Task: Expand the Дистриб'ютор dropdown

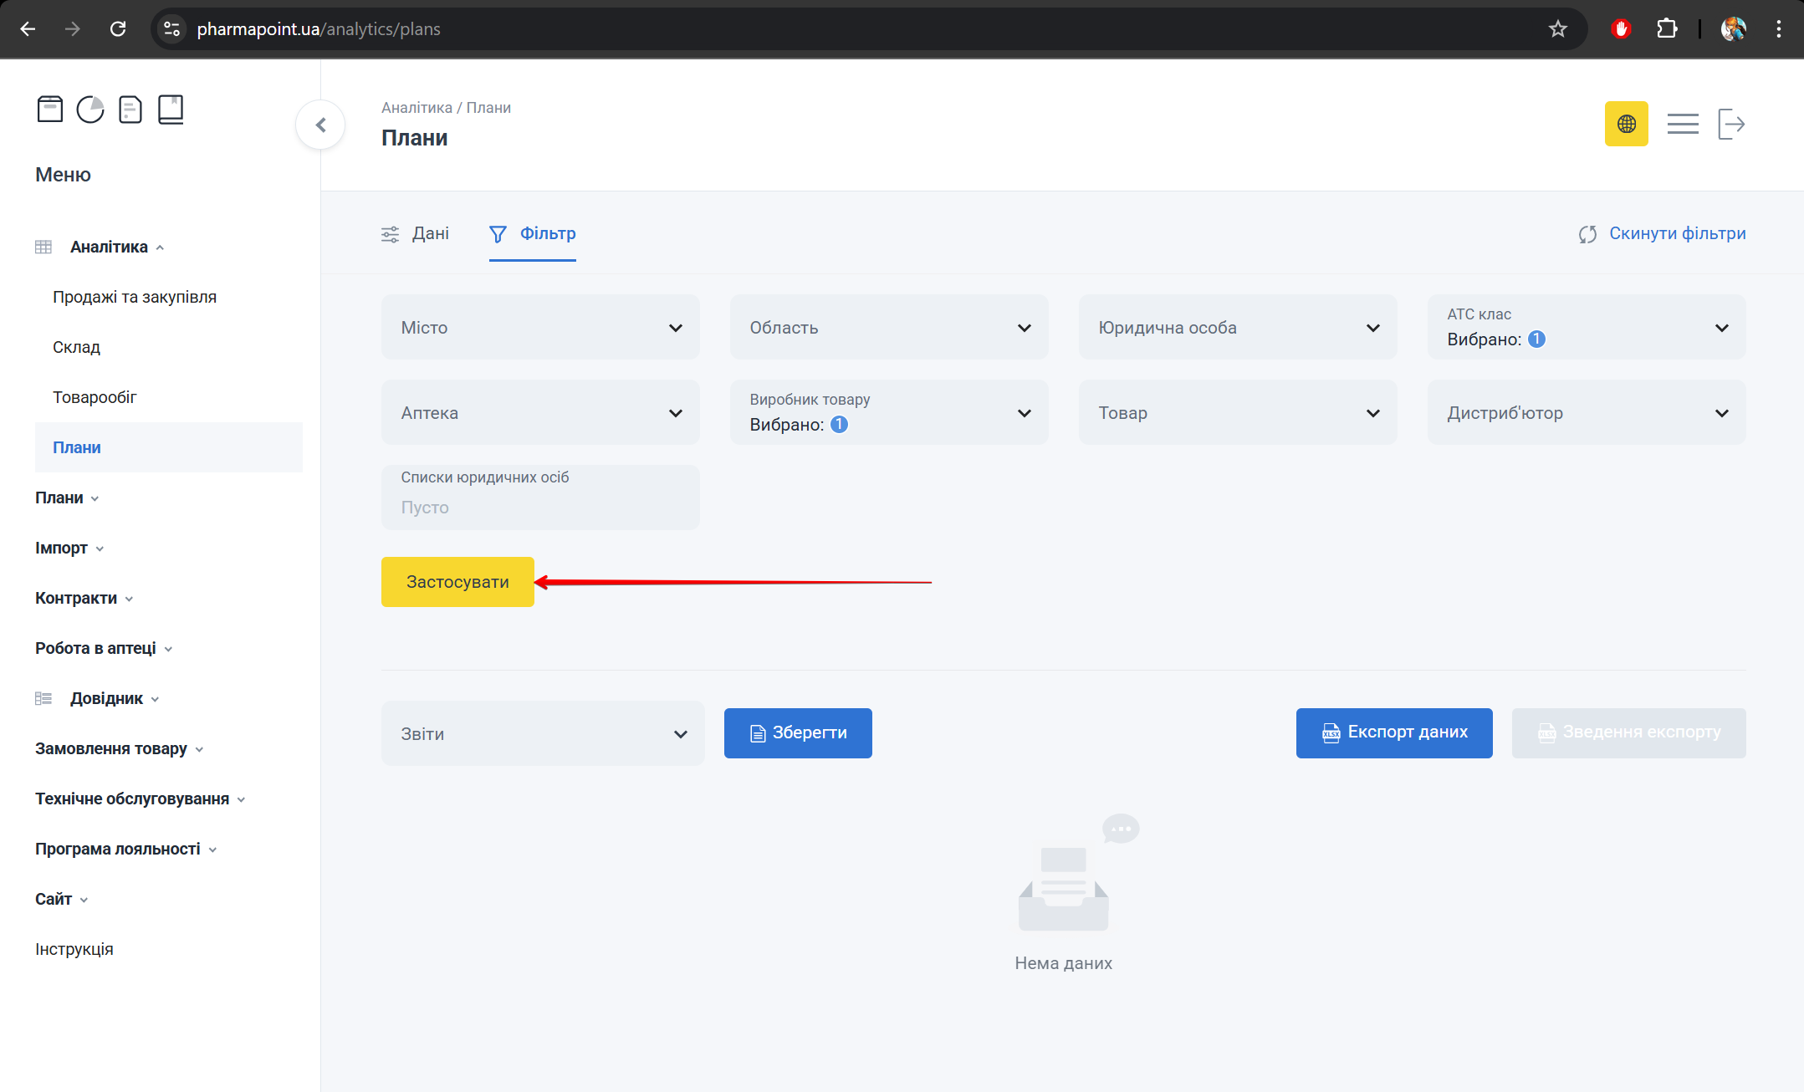Action: coord(1586,413)
